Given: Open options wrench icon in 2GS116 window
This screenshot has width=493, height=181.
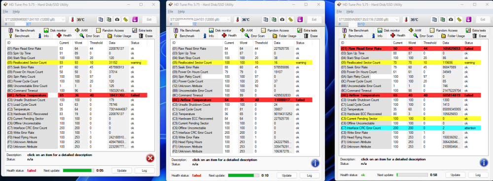Looking at the screenshot, I should pos(459,20).
